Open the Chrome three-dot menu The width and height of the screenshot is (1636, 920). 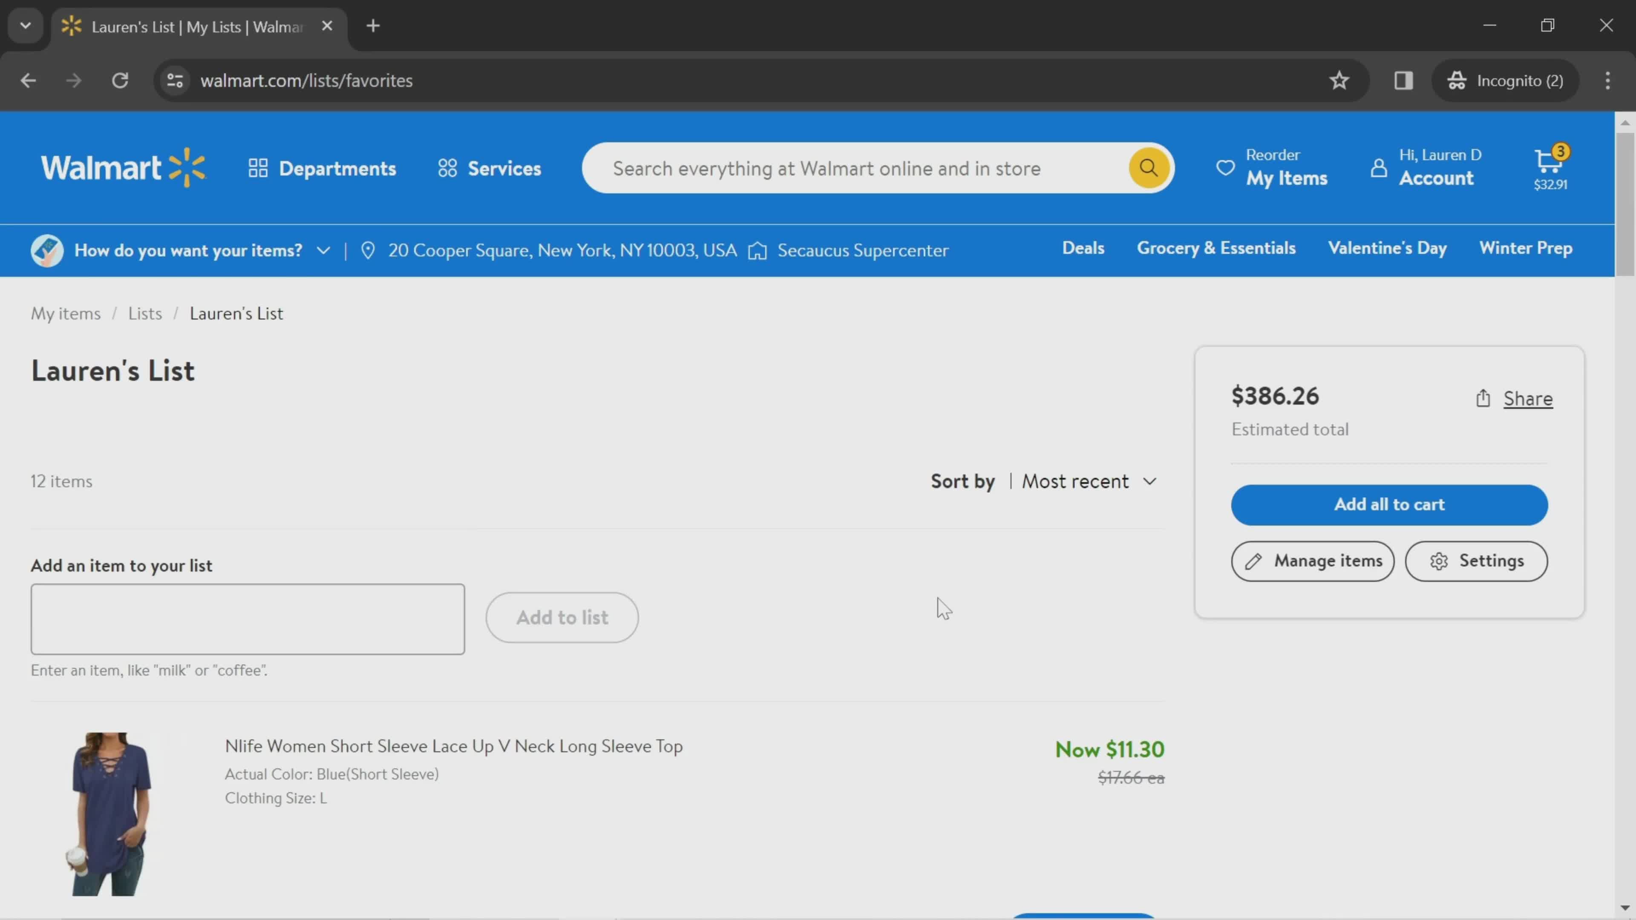[1607, 80]
